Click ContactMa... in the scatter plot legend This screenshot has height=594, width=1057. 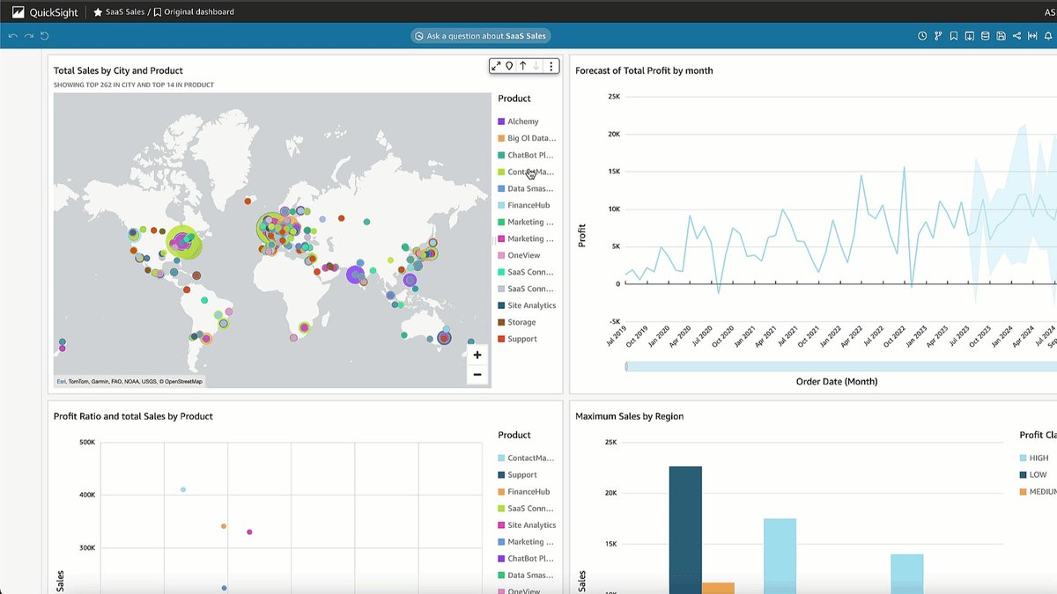pos(527,458)
